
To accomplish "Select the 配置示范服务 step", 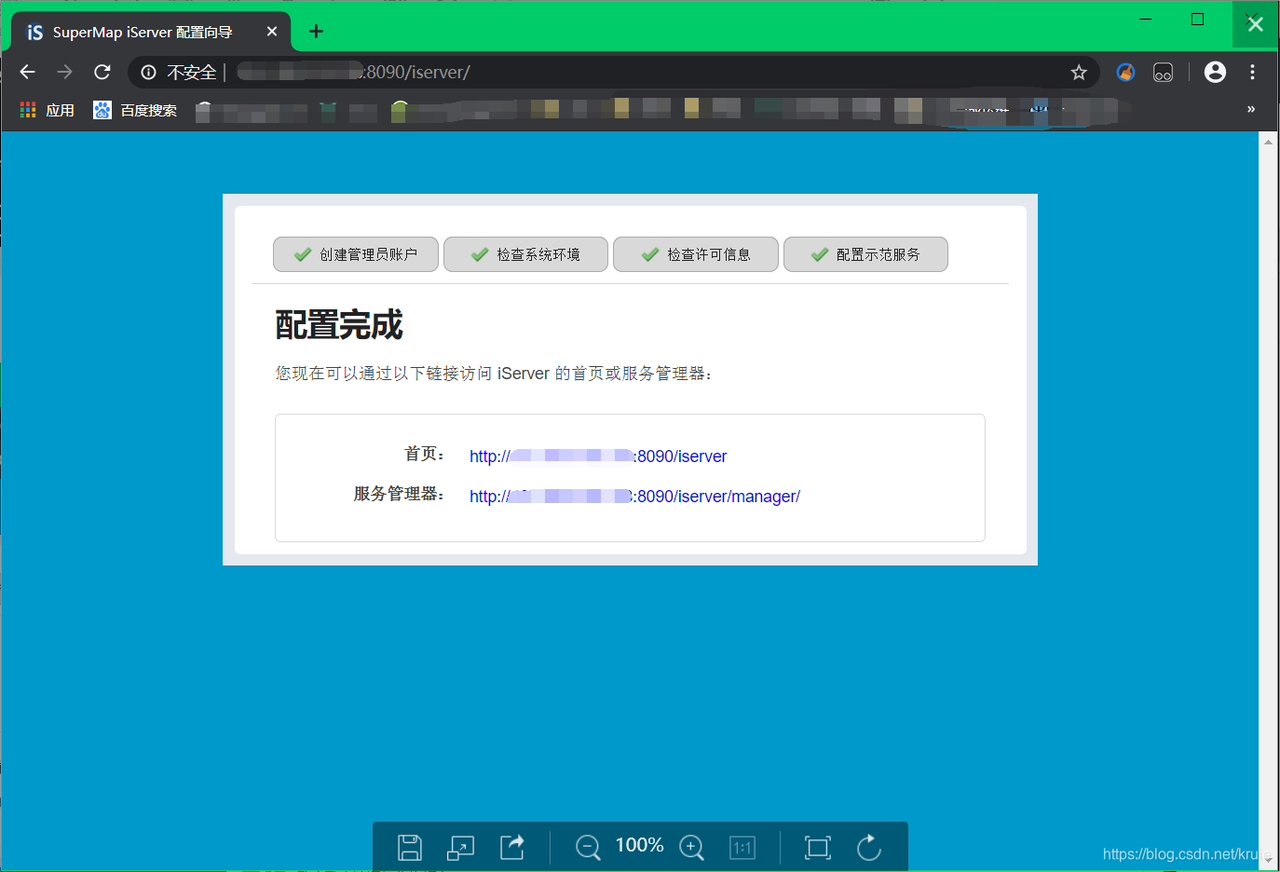I will (865, 254).
